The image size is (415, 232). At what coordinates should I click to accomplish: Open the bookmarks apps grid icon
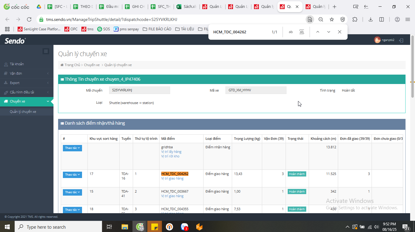point(7,29)
